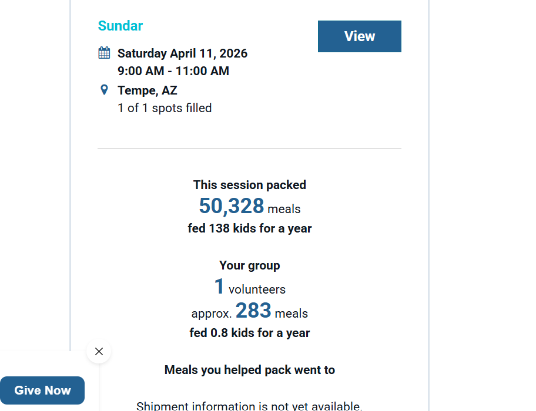The height and width of the screenshot is (411, 536).
Task: Click the location pin icon
Action: pos(104,90)
